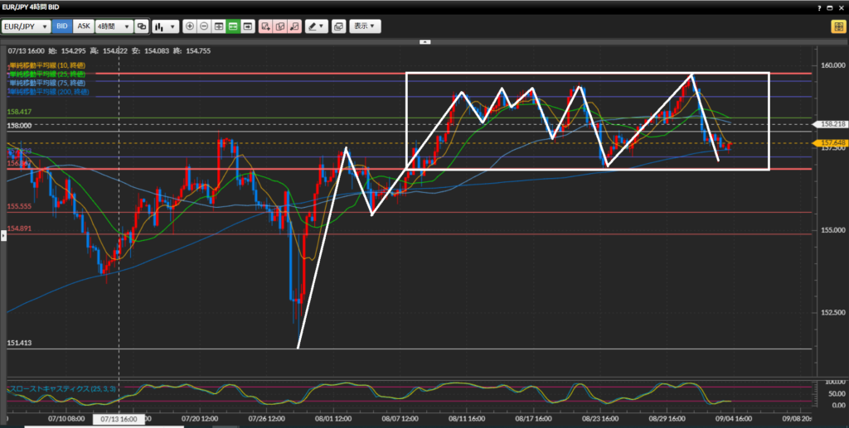Switch price display to ASK

84,26
